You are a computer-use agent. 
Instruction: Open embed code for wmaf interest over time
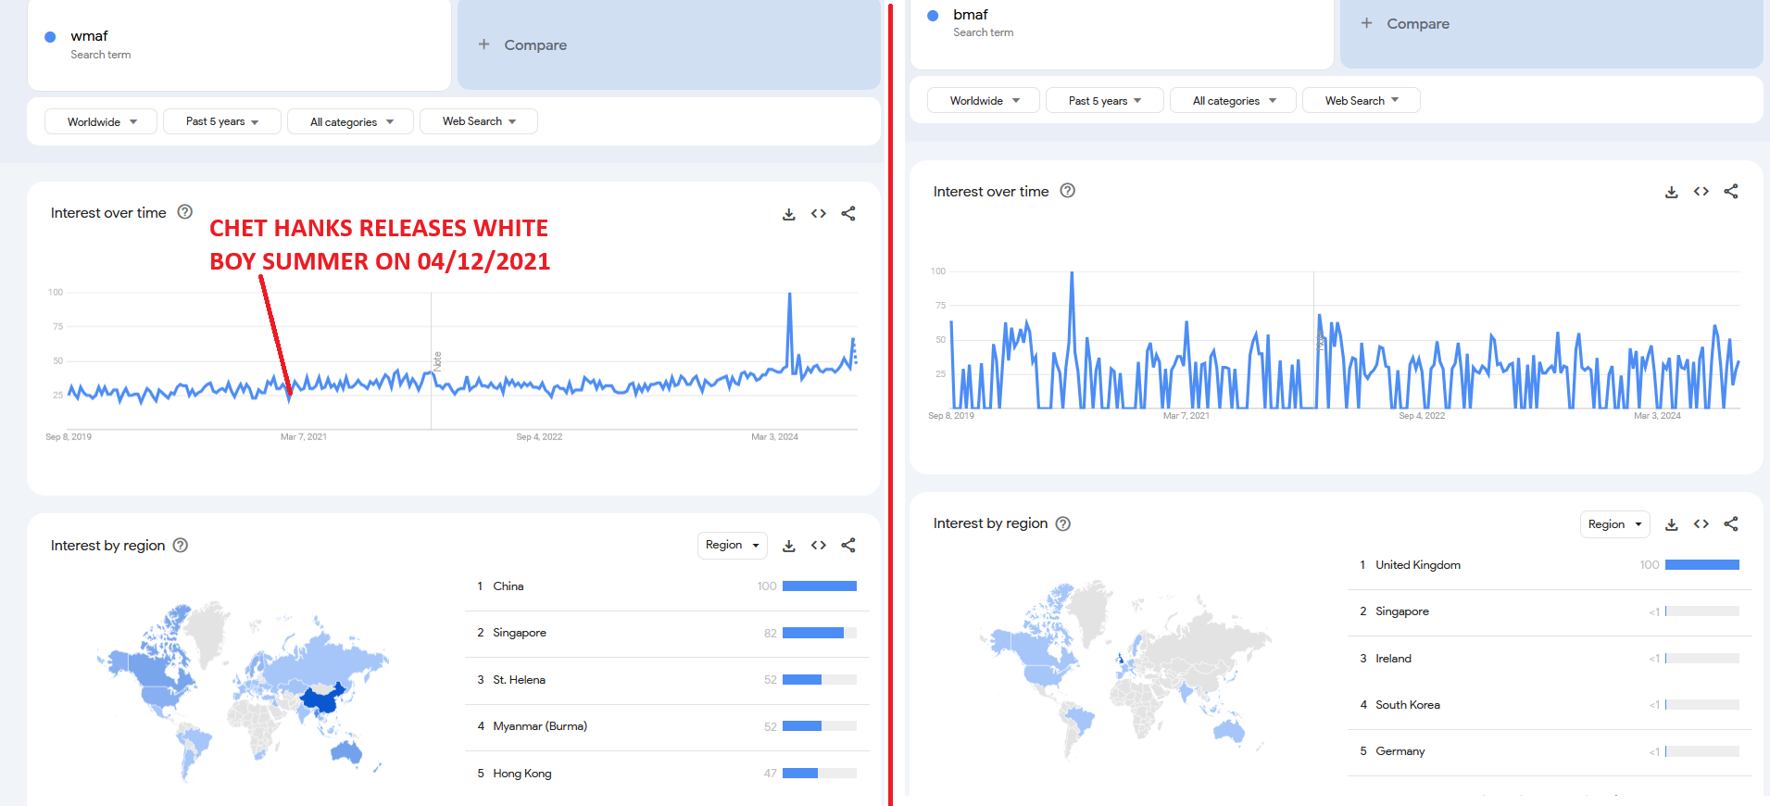click(x=819, y=214)
